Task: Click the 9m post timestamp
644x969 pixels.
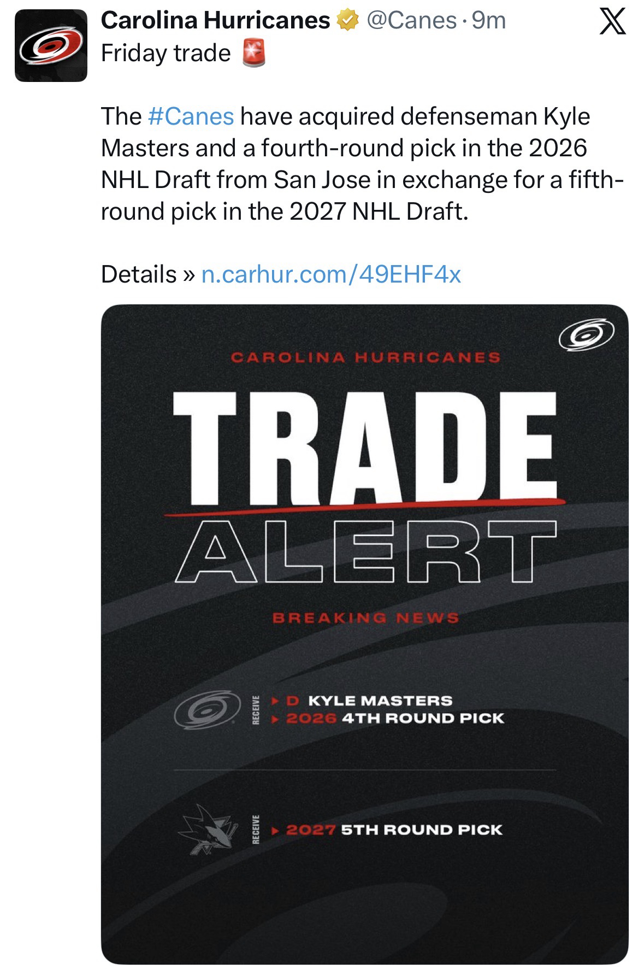Action: tap(488, 21)
